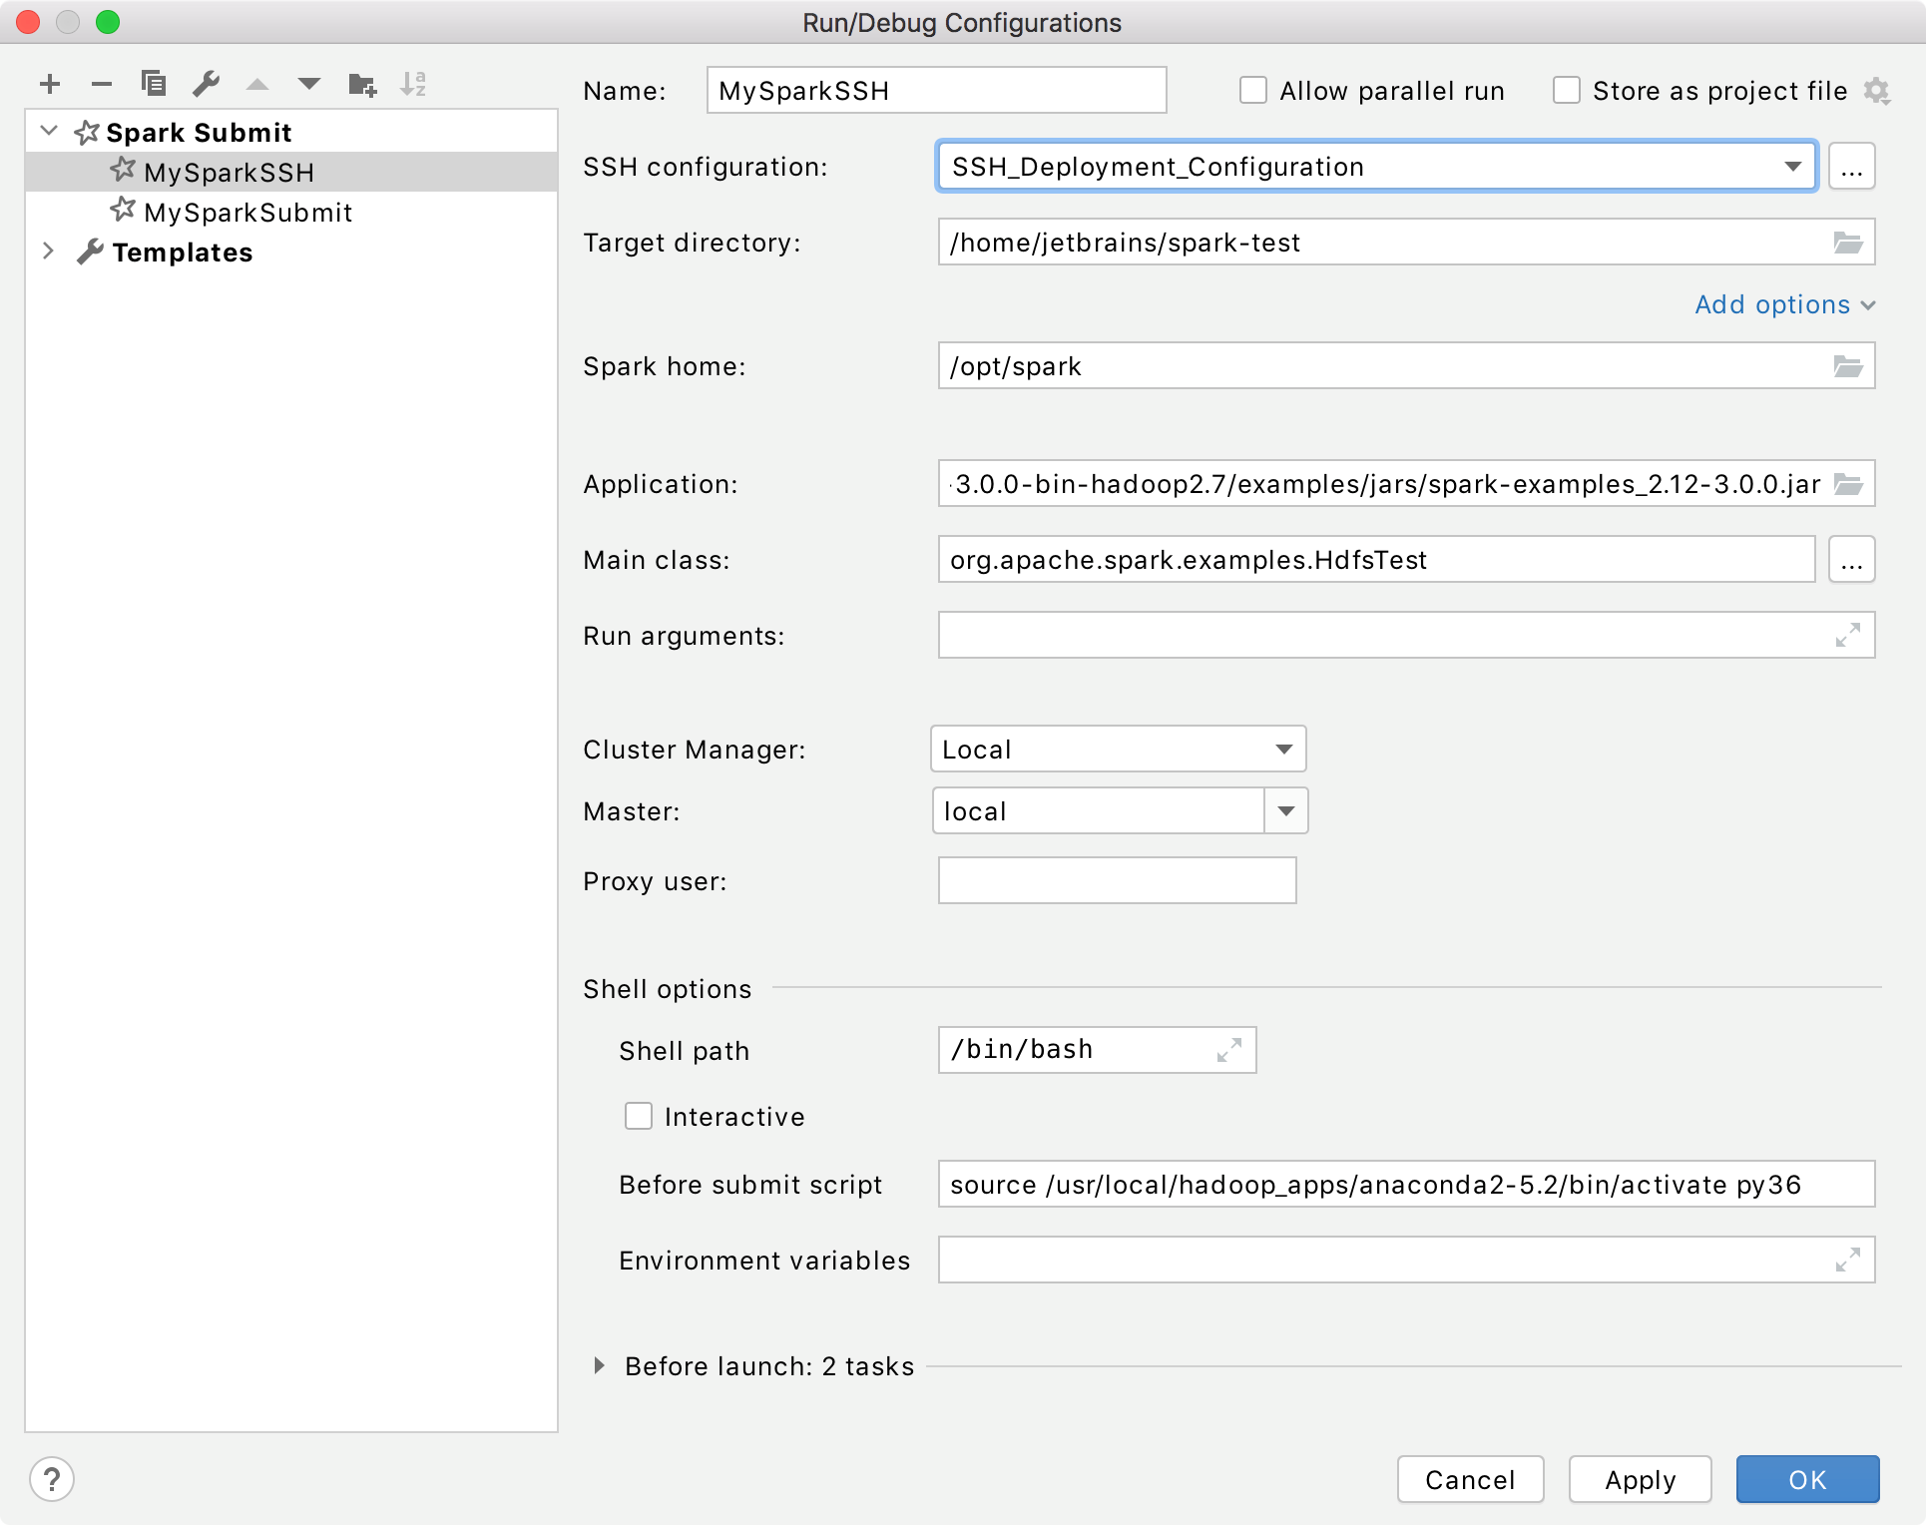Screen dimensions: 1926x1525
Task: Click the move configuration down icon
Action: [x=306, y=80]
